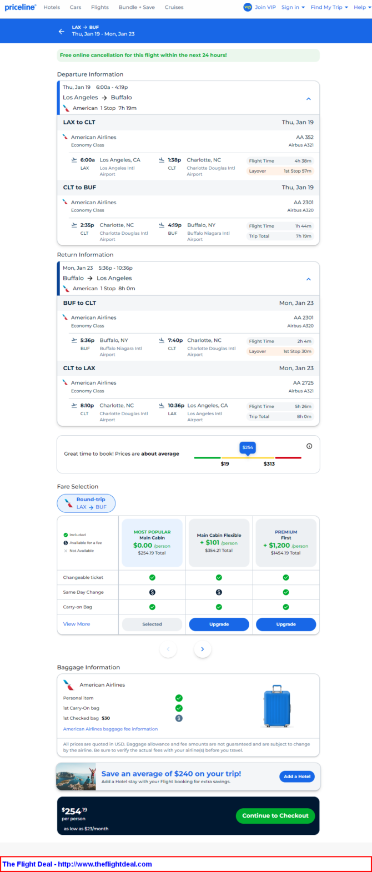This screenshot has height=872, width=372.
Task: Click American Airlines logo in CLT to BUF segment
Action: 66,202
